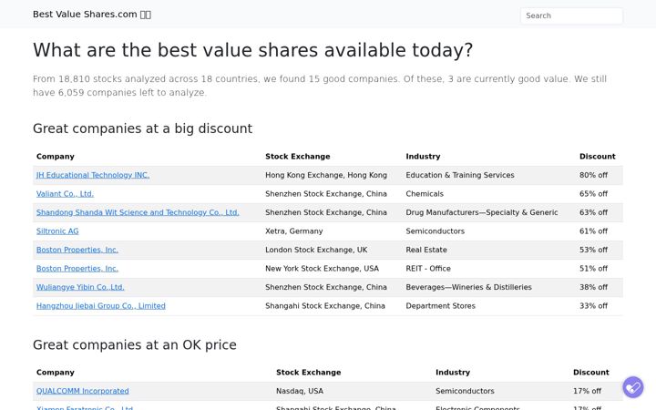
Task: Open the QUALCOMM Incorporated link
Action: coord(82,391)
